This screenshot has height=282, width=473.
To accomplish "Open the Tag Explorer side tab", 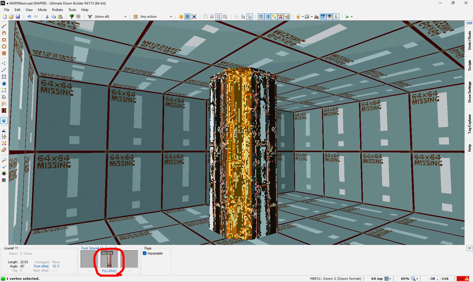I will point(469,124).
